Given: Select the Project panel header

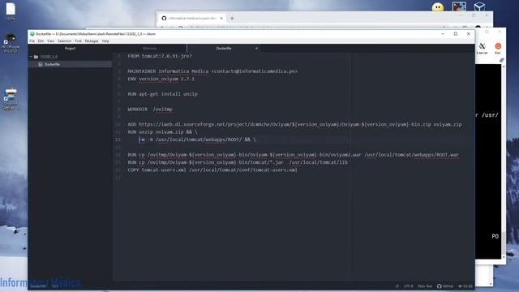Looking at the screenshot, I should [x=71, y=49].
